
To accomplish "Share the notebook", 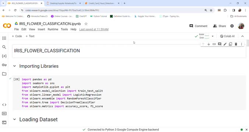I will (x=219, y=26).
